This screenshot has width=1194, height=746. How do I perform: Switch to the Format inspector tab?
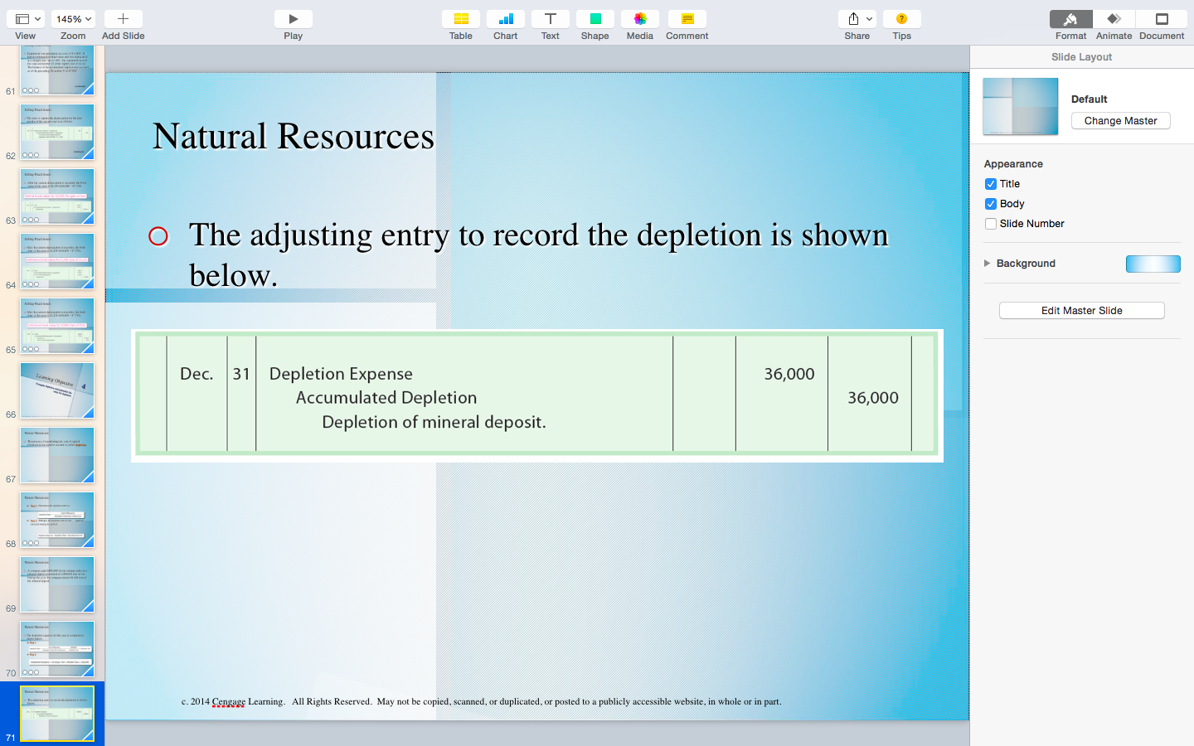(x=1071, y=19)
